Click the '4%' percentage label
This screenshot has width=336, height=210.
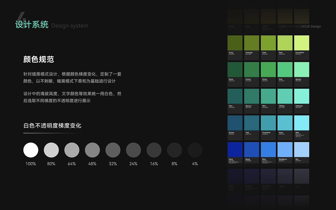195,164
